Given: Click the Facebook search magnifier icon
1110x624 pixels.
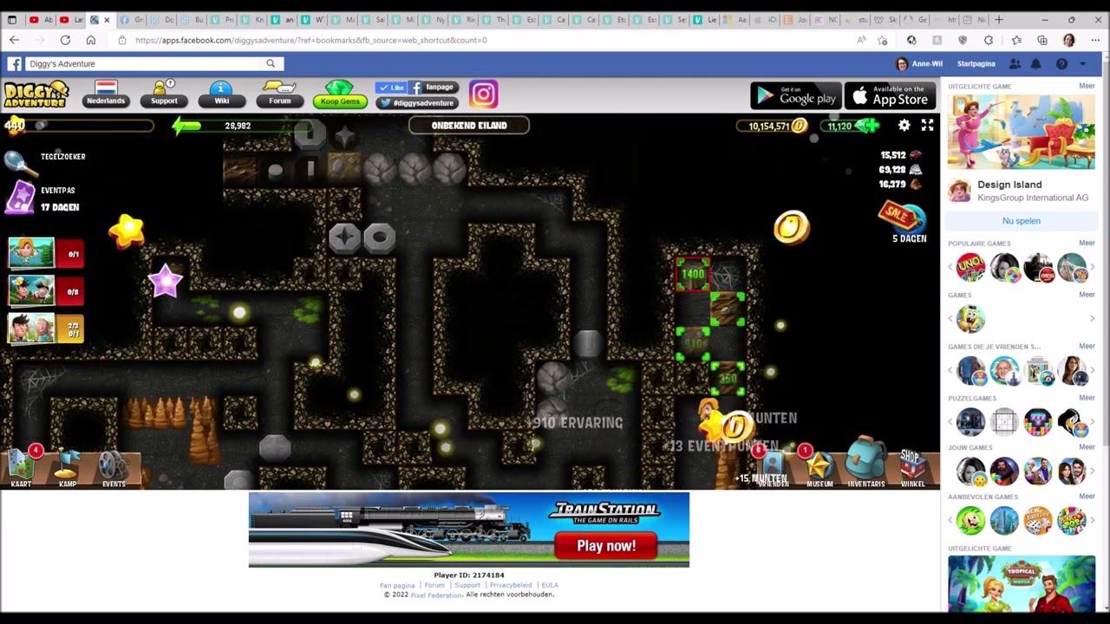Looking at the screenshot, I should point(271,63).
